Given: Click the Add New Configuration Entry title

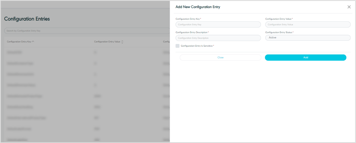Looking at the screenshot, I should (x=198, y=7).
